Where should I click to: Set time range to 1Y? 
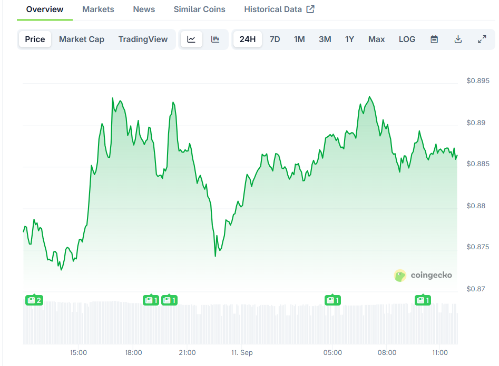[349, 39]
